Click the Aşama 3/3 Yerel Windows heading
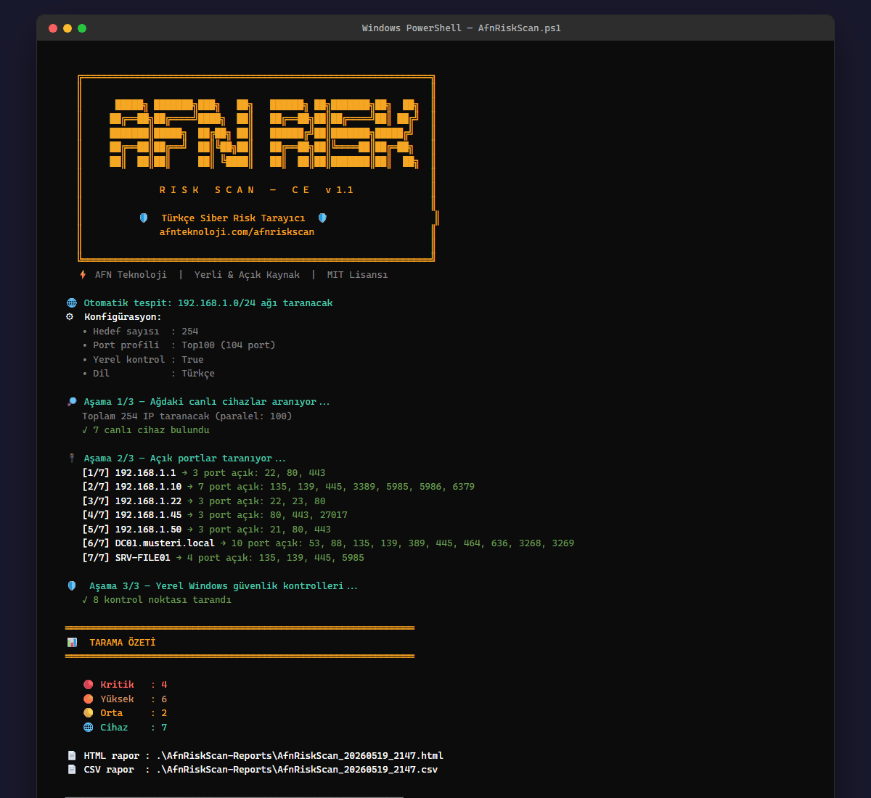871x798 pixels. pyautogui.click(x=224, y=586)
